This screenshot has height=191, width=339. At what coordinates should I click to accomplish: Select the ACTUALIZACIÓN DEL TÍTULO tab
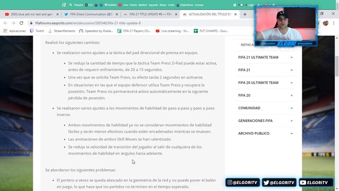tap(209, 14)
